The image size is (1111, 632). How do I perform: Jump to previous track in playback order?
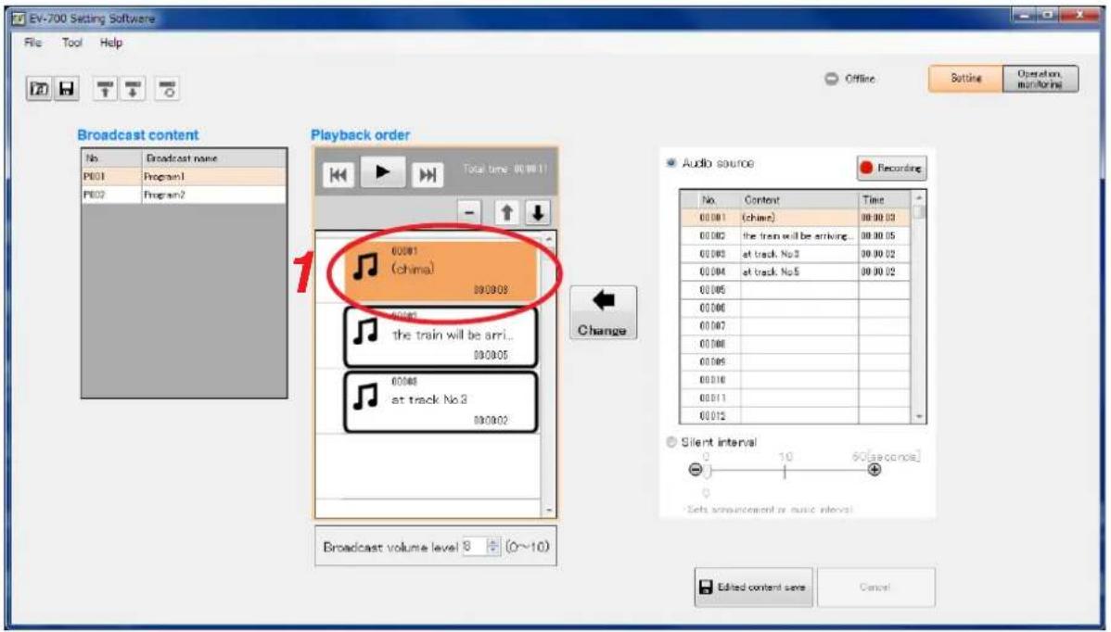pyautogui.click(x=338, y=174)
